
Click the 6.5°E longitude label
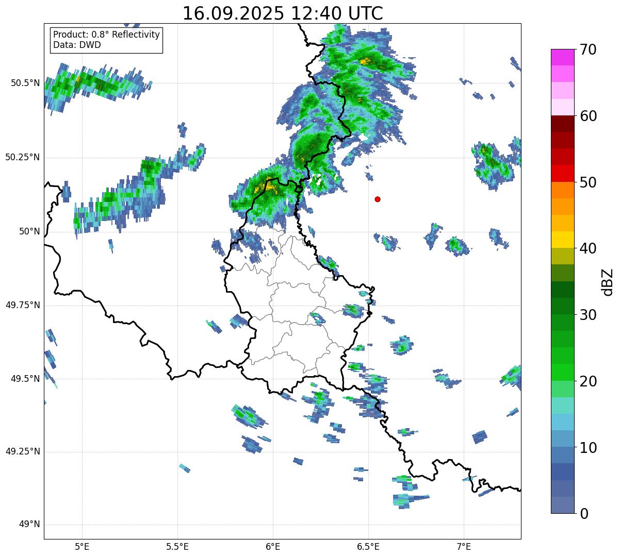(368, 547)
